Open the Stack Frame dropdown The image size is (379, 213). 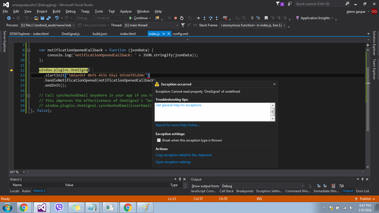pos(285,25)
